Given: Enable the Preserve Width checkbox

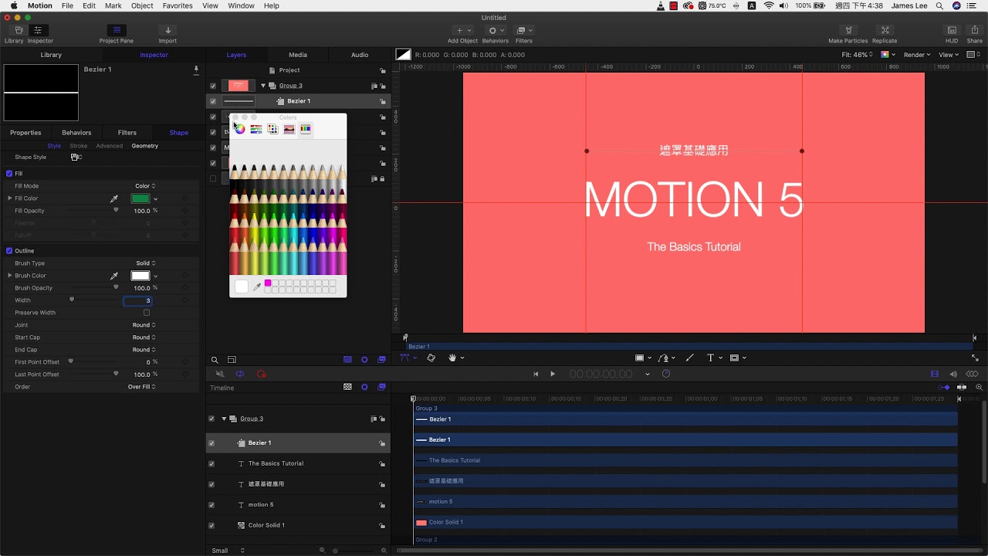Looking at the screenshot, I should coord(147,313).
